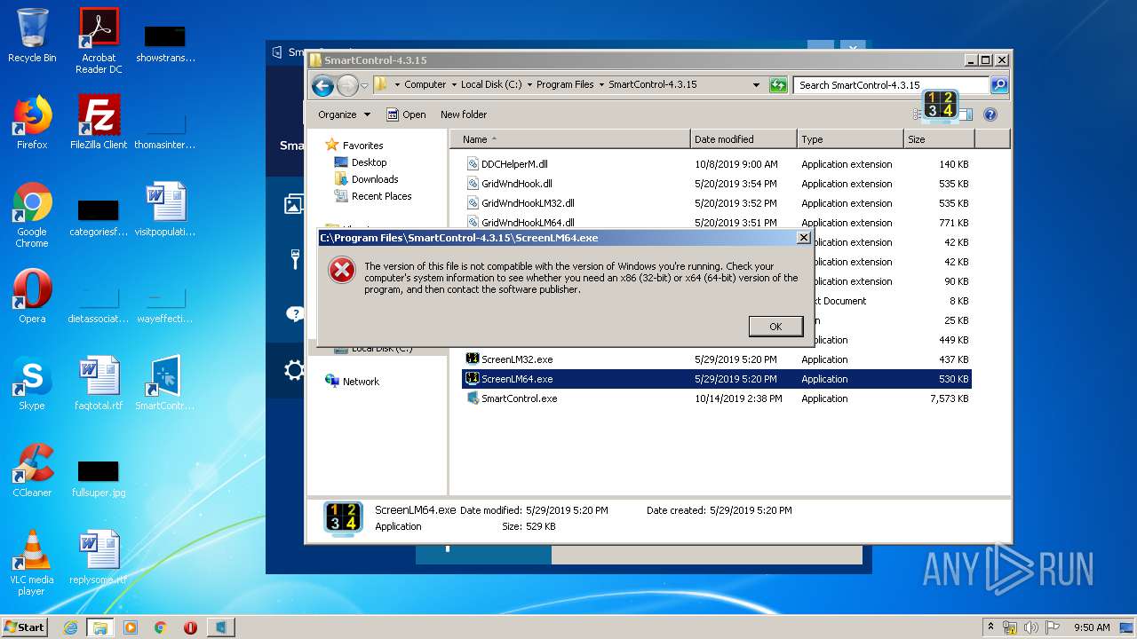This screenshot has height=639, width=1137.
Task: Click Local Disk (C:) breadcrumb
Action: pyautogui.click(x=491, y=85)
